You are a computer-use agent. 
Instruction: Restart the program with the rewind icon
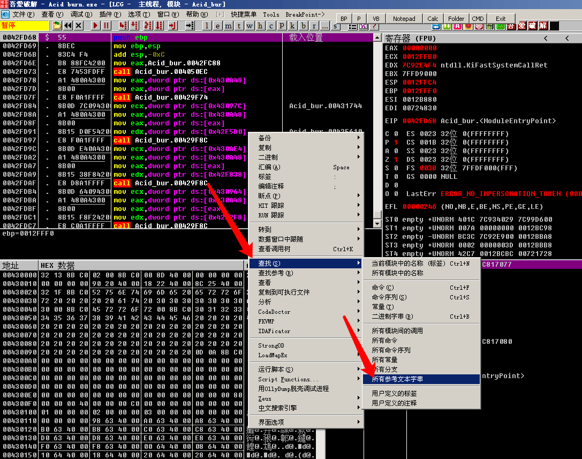pos(68,26)
